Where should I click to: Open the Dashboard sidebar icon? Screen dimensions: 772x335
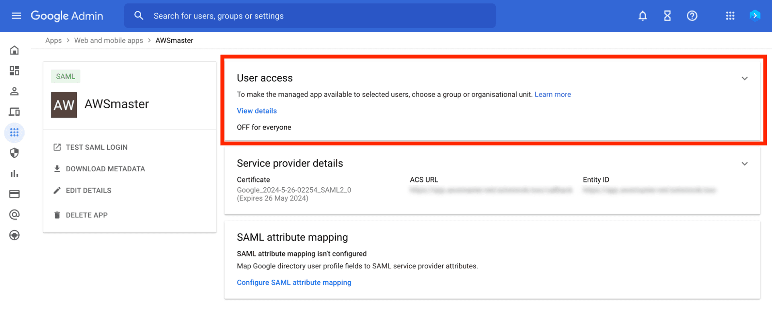coord(14,71)
